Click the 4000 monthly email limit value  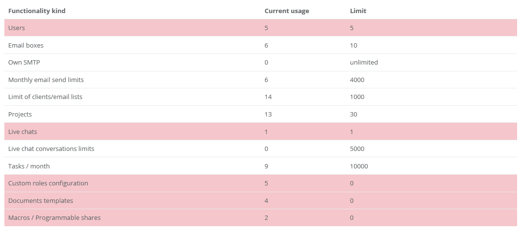pos(357,80)
